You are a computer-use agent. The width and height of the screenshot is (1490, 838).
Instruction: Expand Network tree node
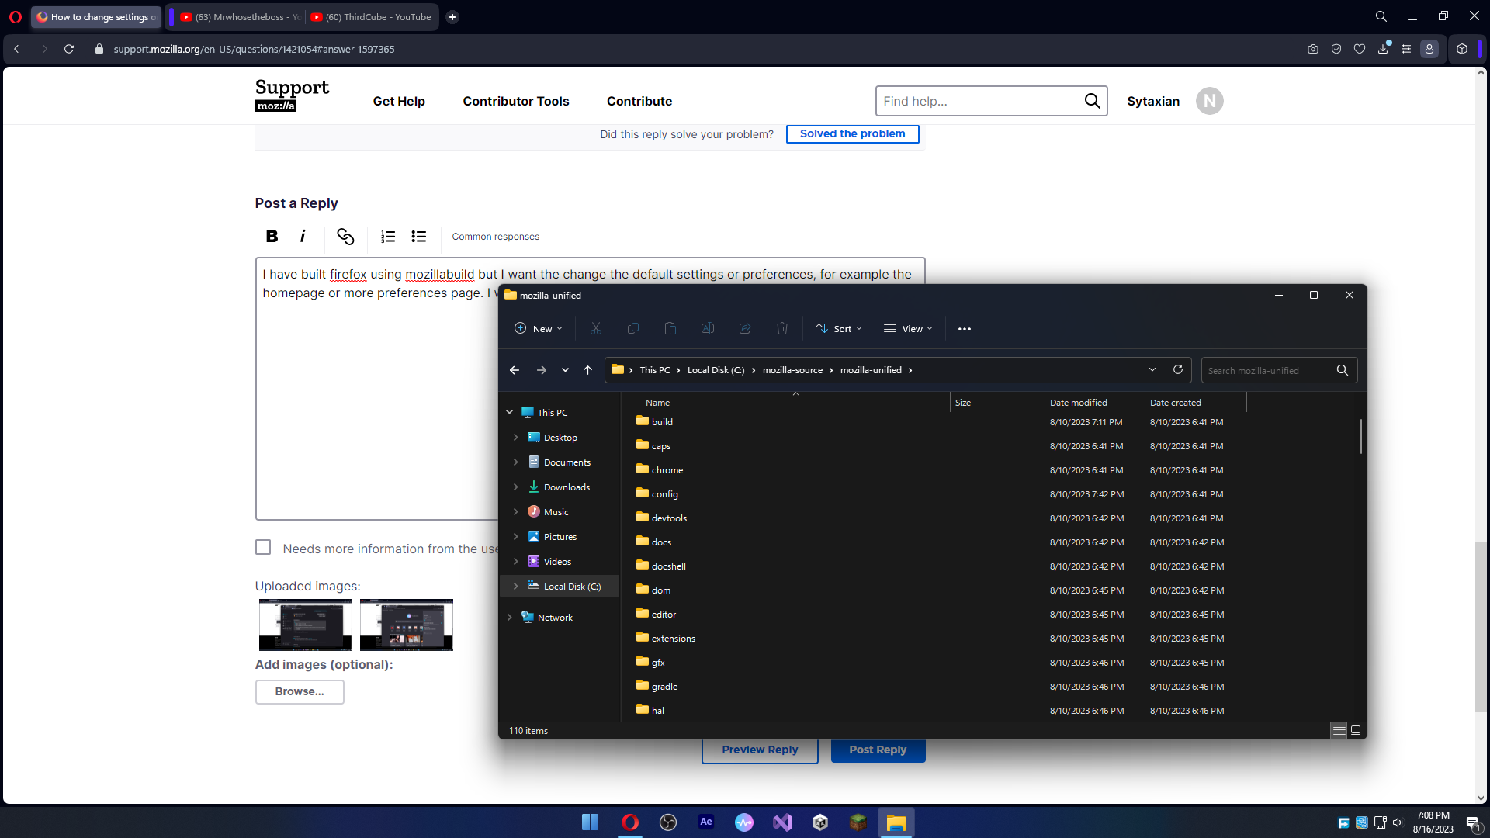pyautogui.click(x=510, y=617)
